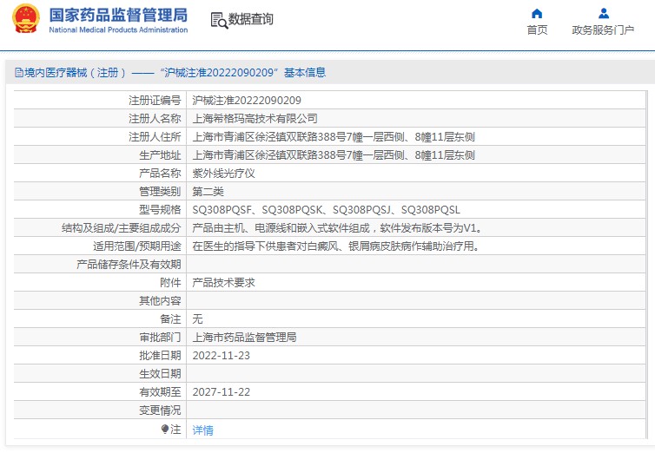The width and height of the screenshot is (655, 453).
Task: Click the 附件 label
Action: [x=170, y=283]
